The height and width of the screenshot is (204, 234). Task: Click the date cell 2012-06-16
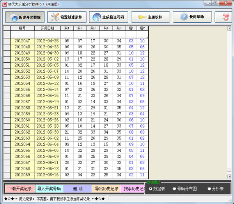48,175
